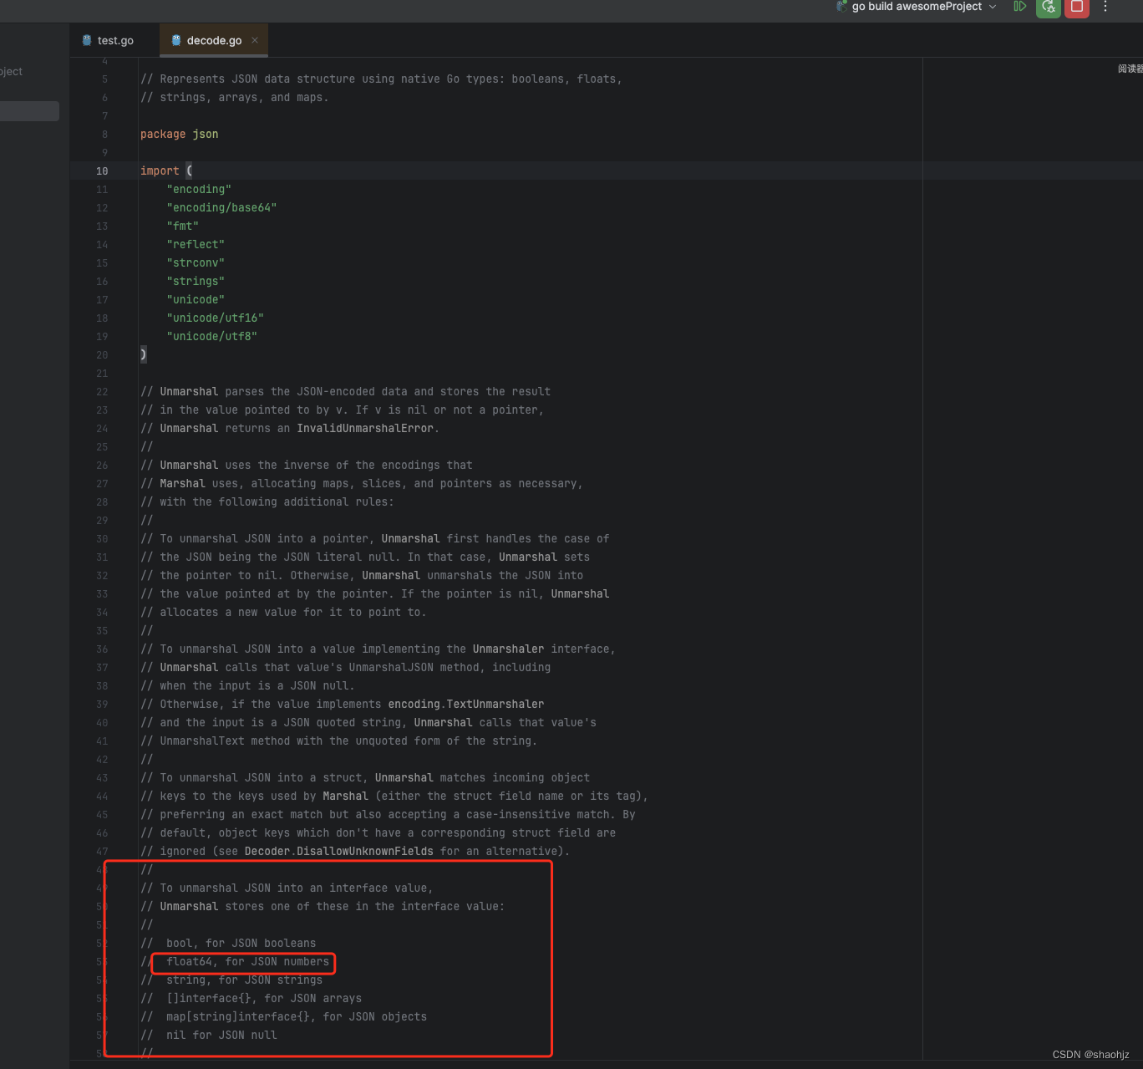Close the decode.go tab
This screenshot has width=1143, height=1069.
pos(255,40)
